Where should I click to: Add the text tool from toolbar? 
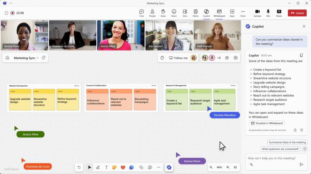point(106,167)
